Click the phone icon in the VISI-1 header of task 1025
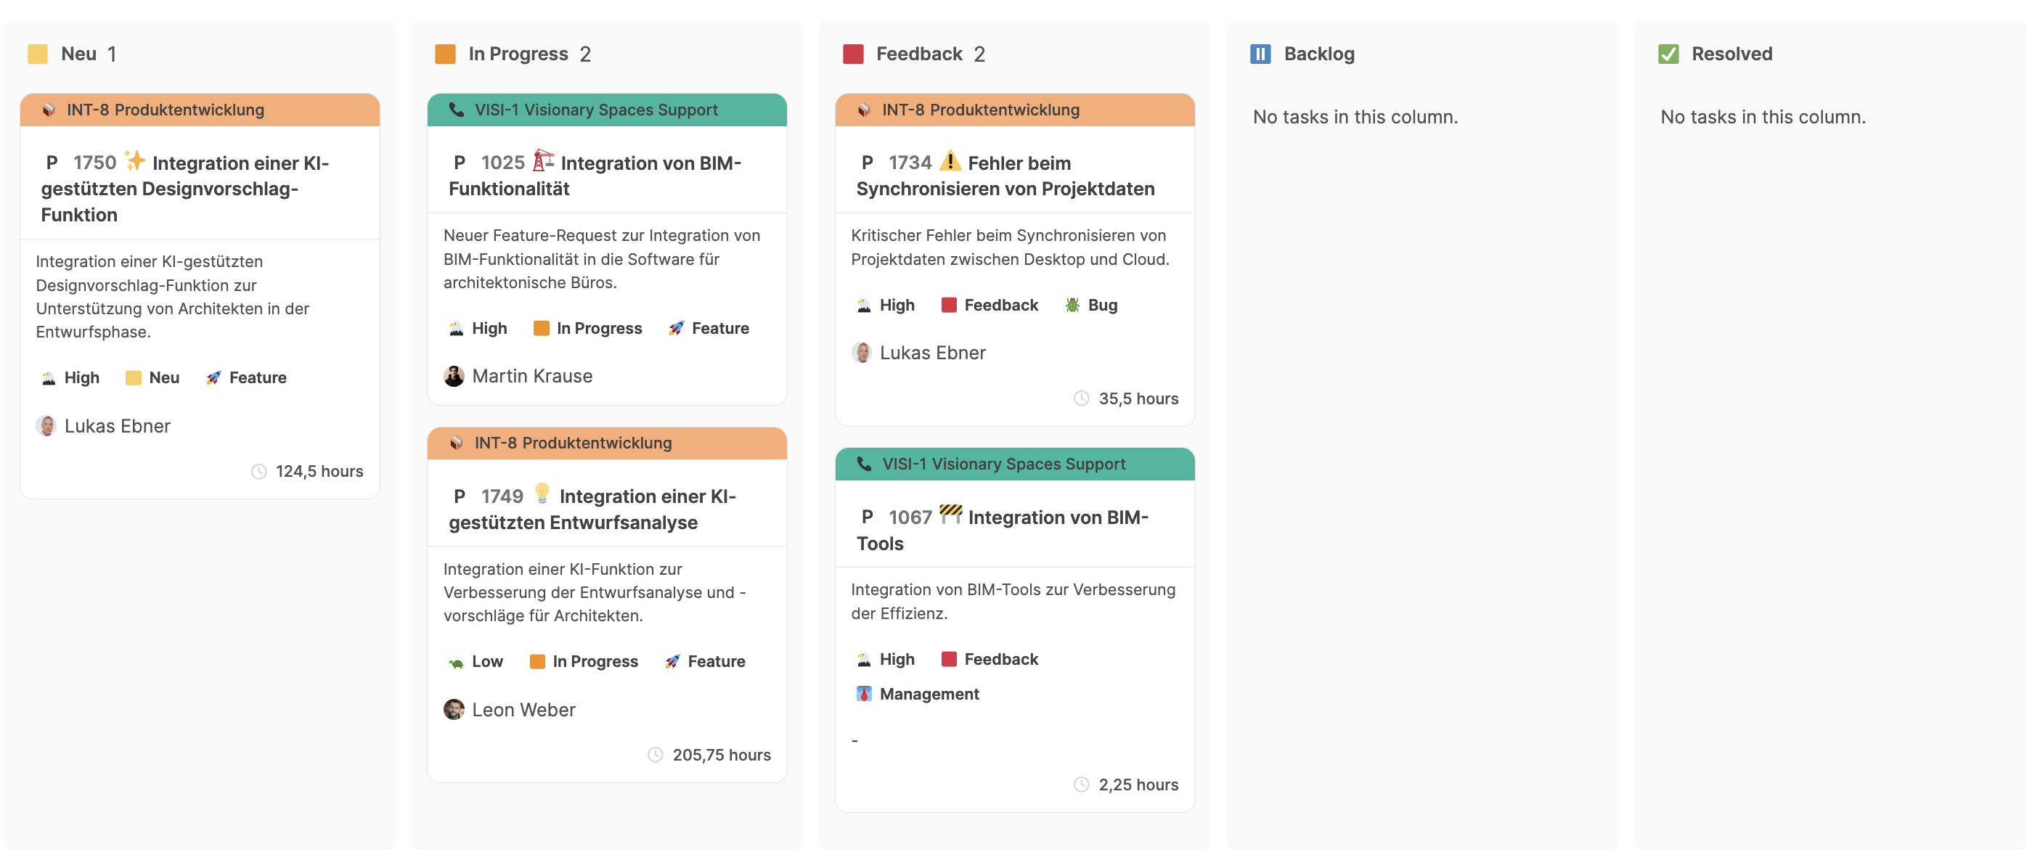 coord(456,110)
